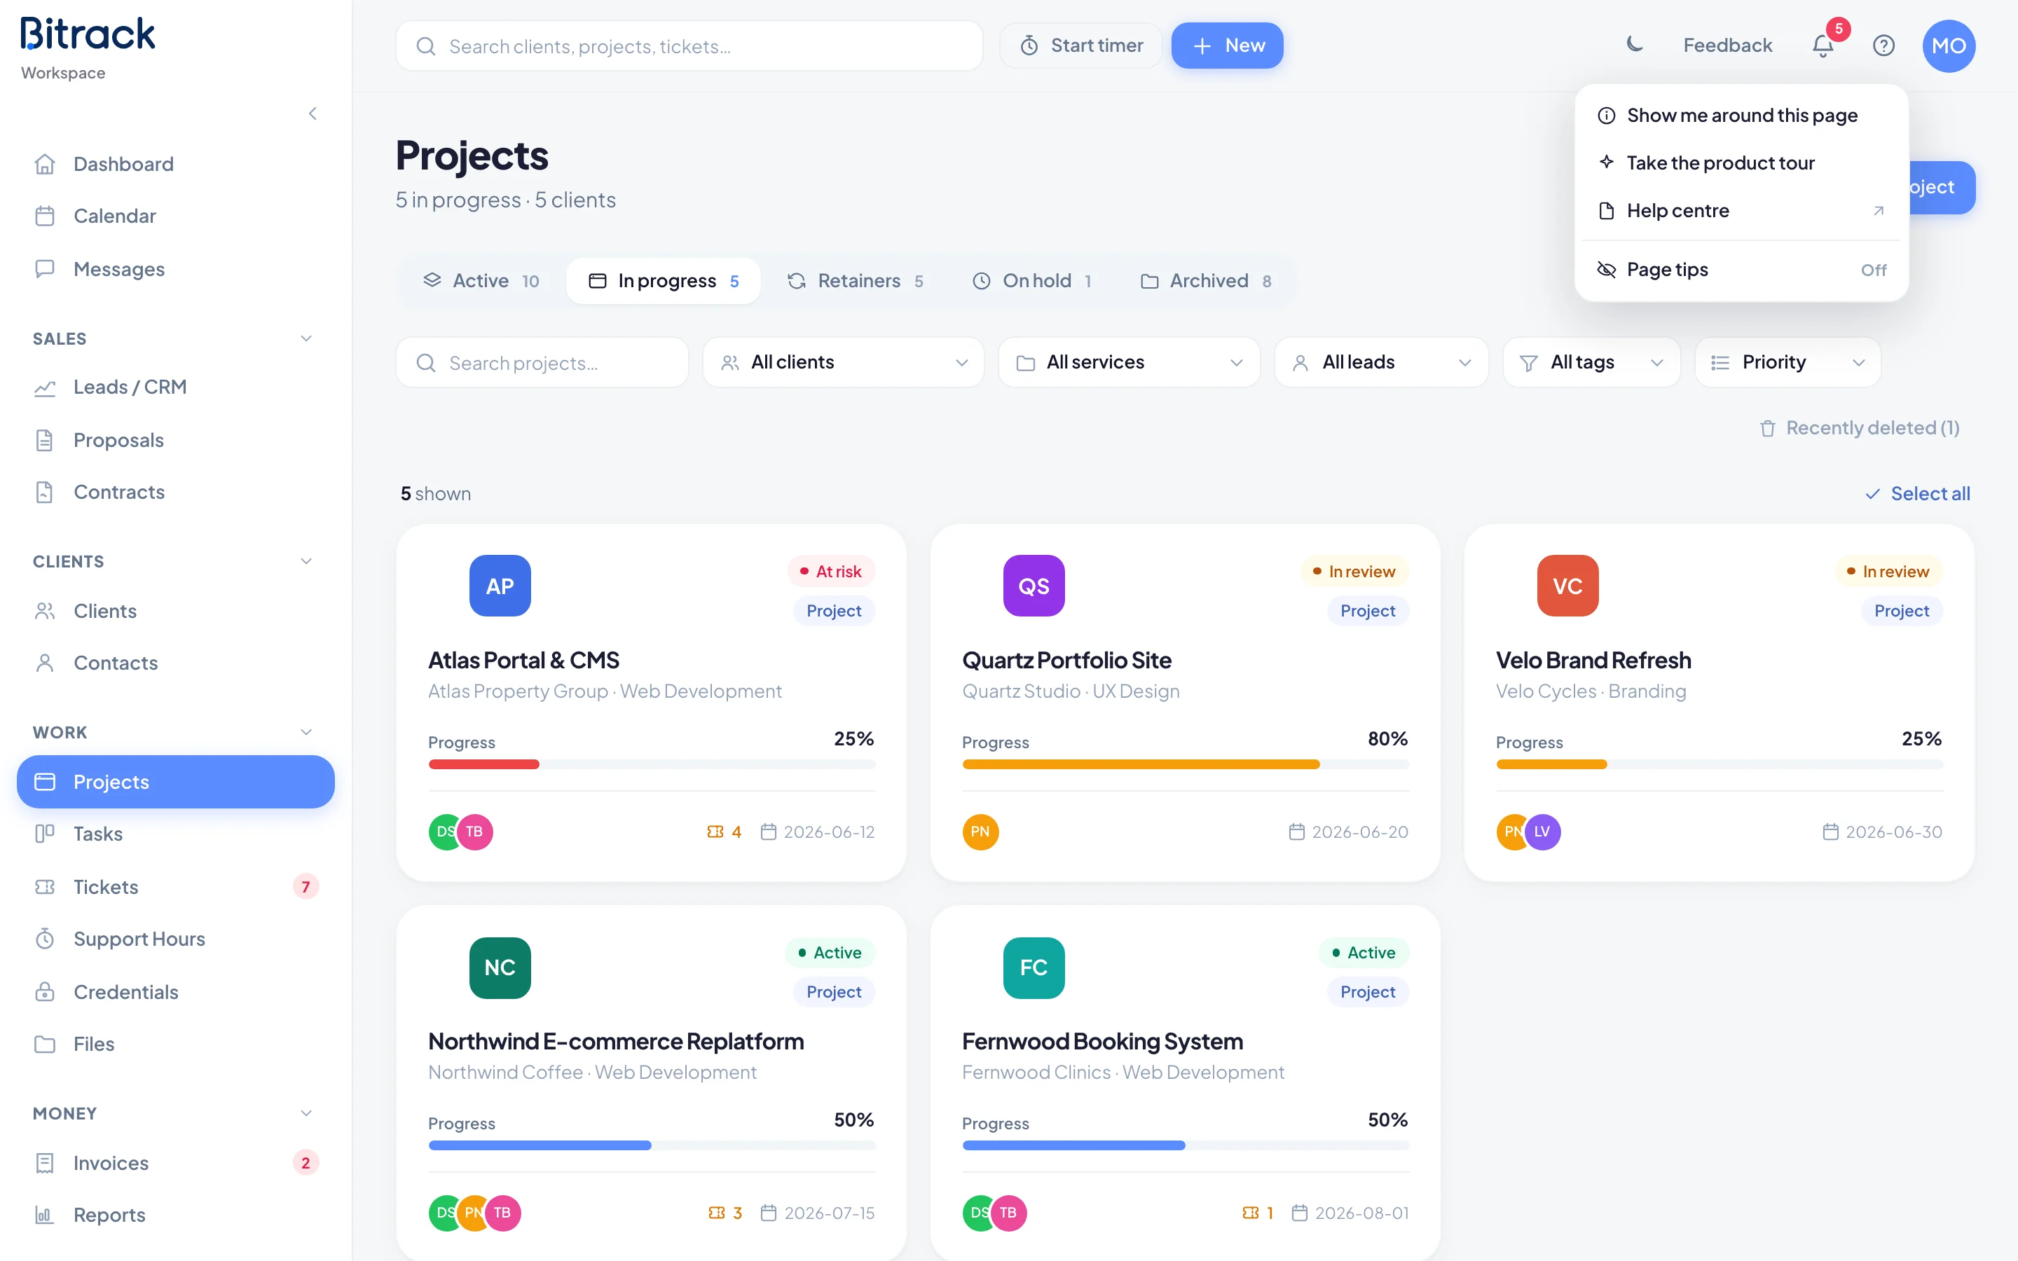Open the MO user avatar menu
Image resolution: width=2018 pixels, height=1261 pixels.
[x=1948, y=45]
